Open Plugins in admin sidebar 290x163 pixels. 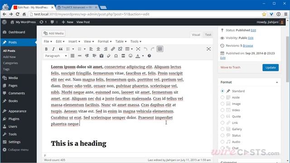point(14,119)
